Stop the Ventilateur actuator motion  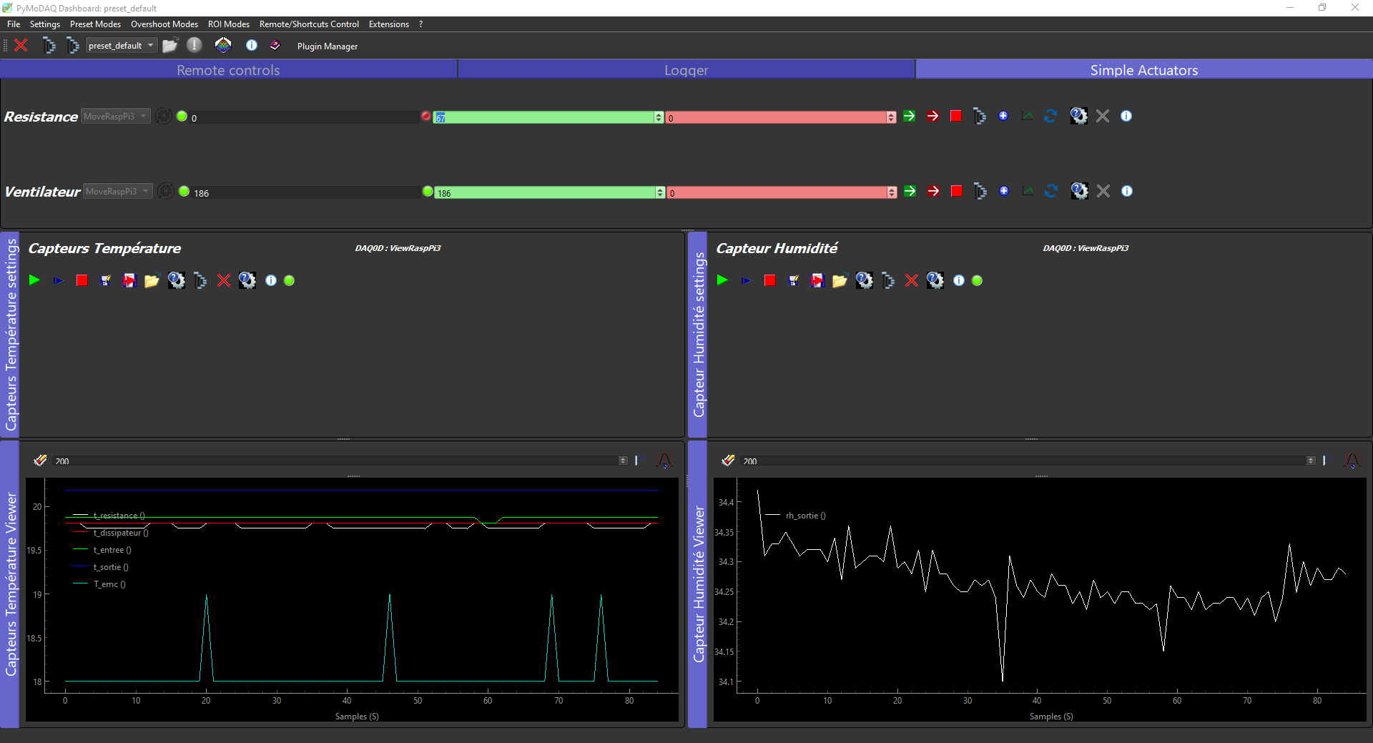pos(957,191)
